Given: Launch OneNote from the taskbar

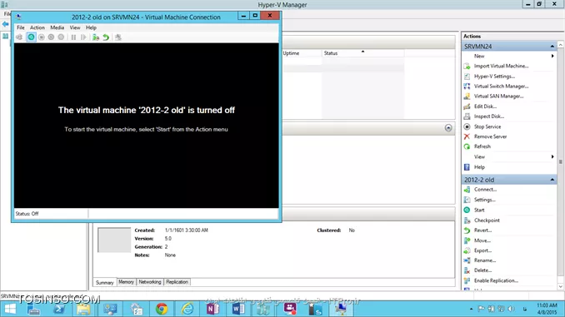Looking at the screenshot, I should pos(212,309).
